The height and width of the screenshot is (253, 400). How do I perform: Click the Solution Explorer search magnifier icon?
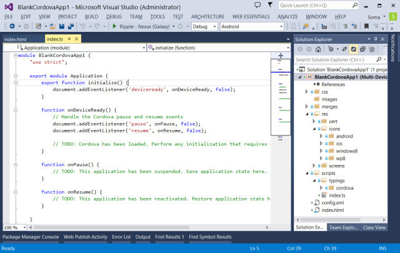pyautogui.click(x=379, y=59)
